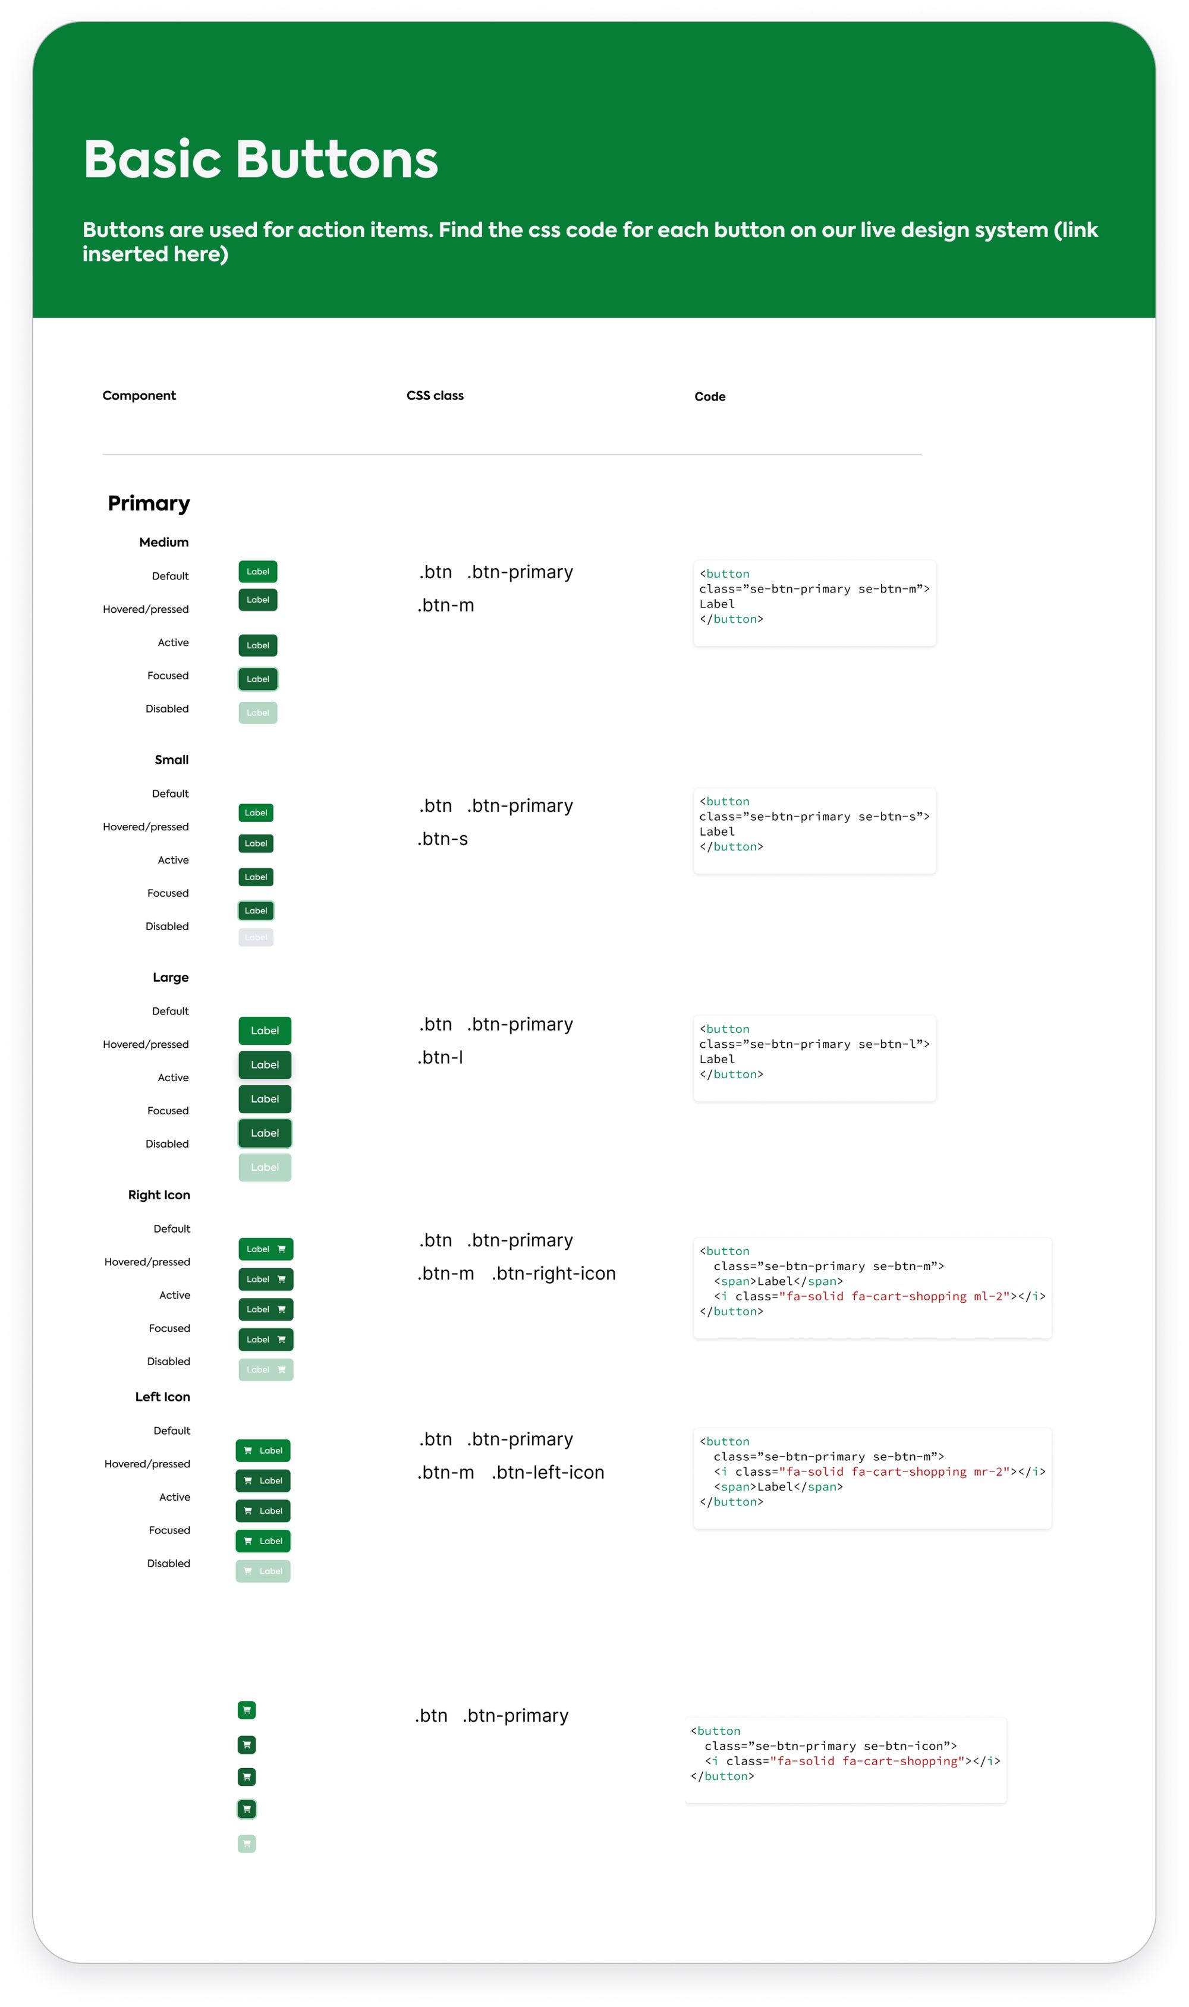Click the topmost icon-only cart button
The width and height of the screenshot is (1189, 2007).
[247, 1710]
